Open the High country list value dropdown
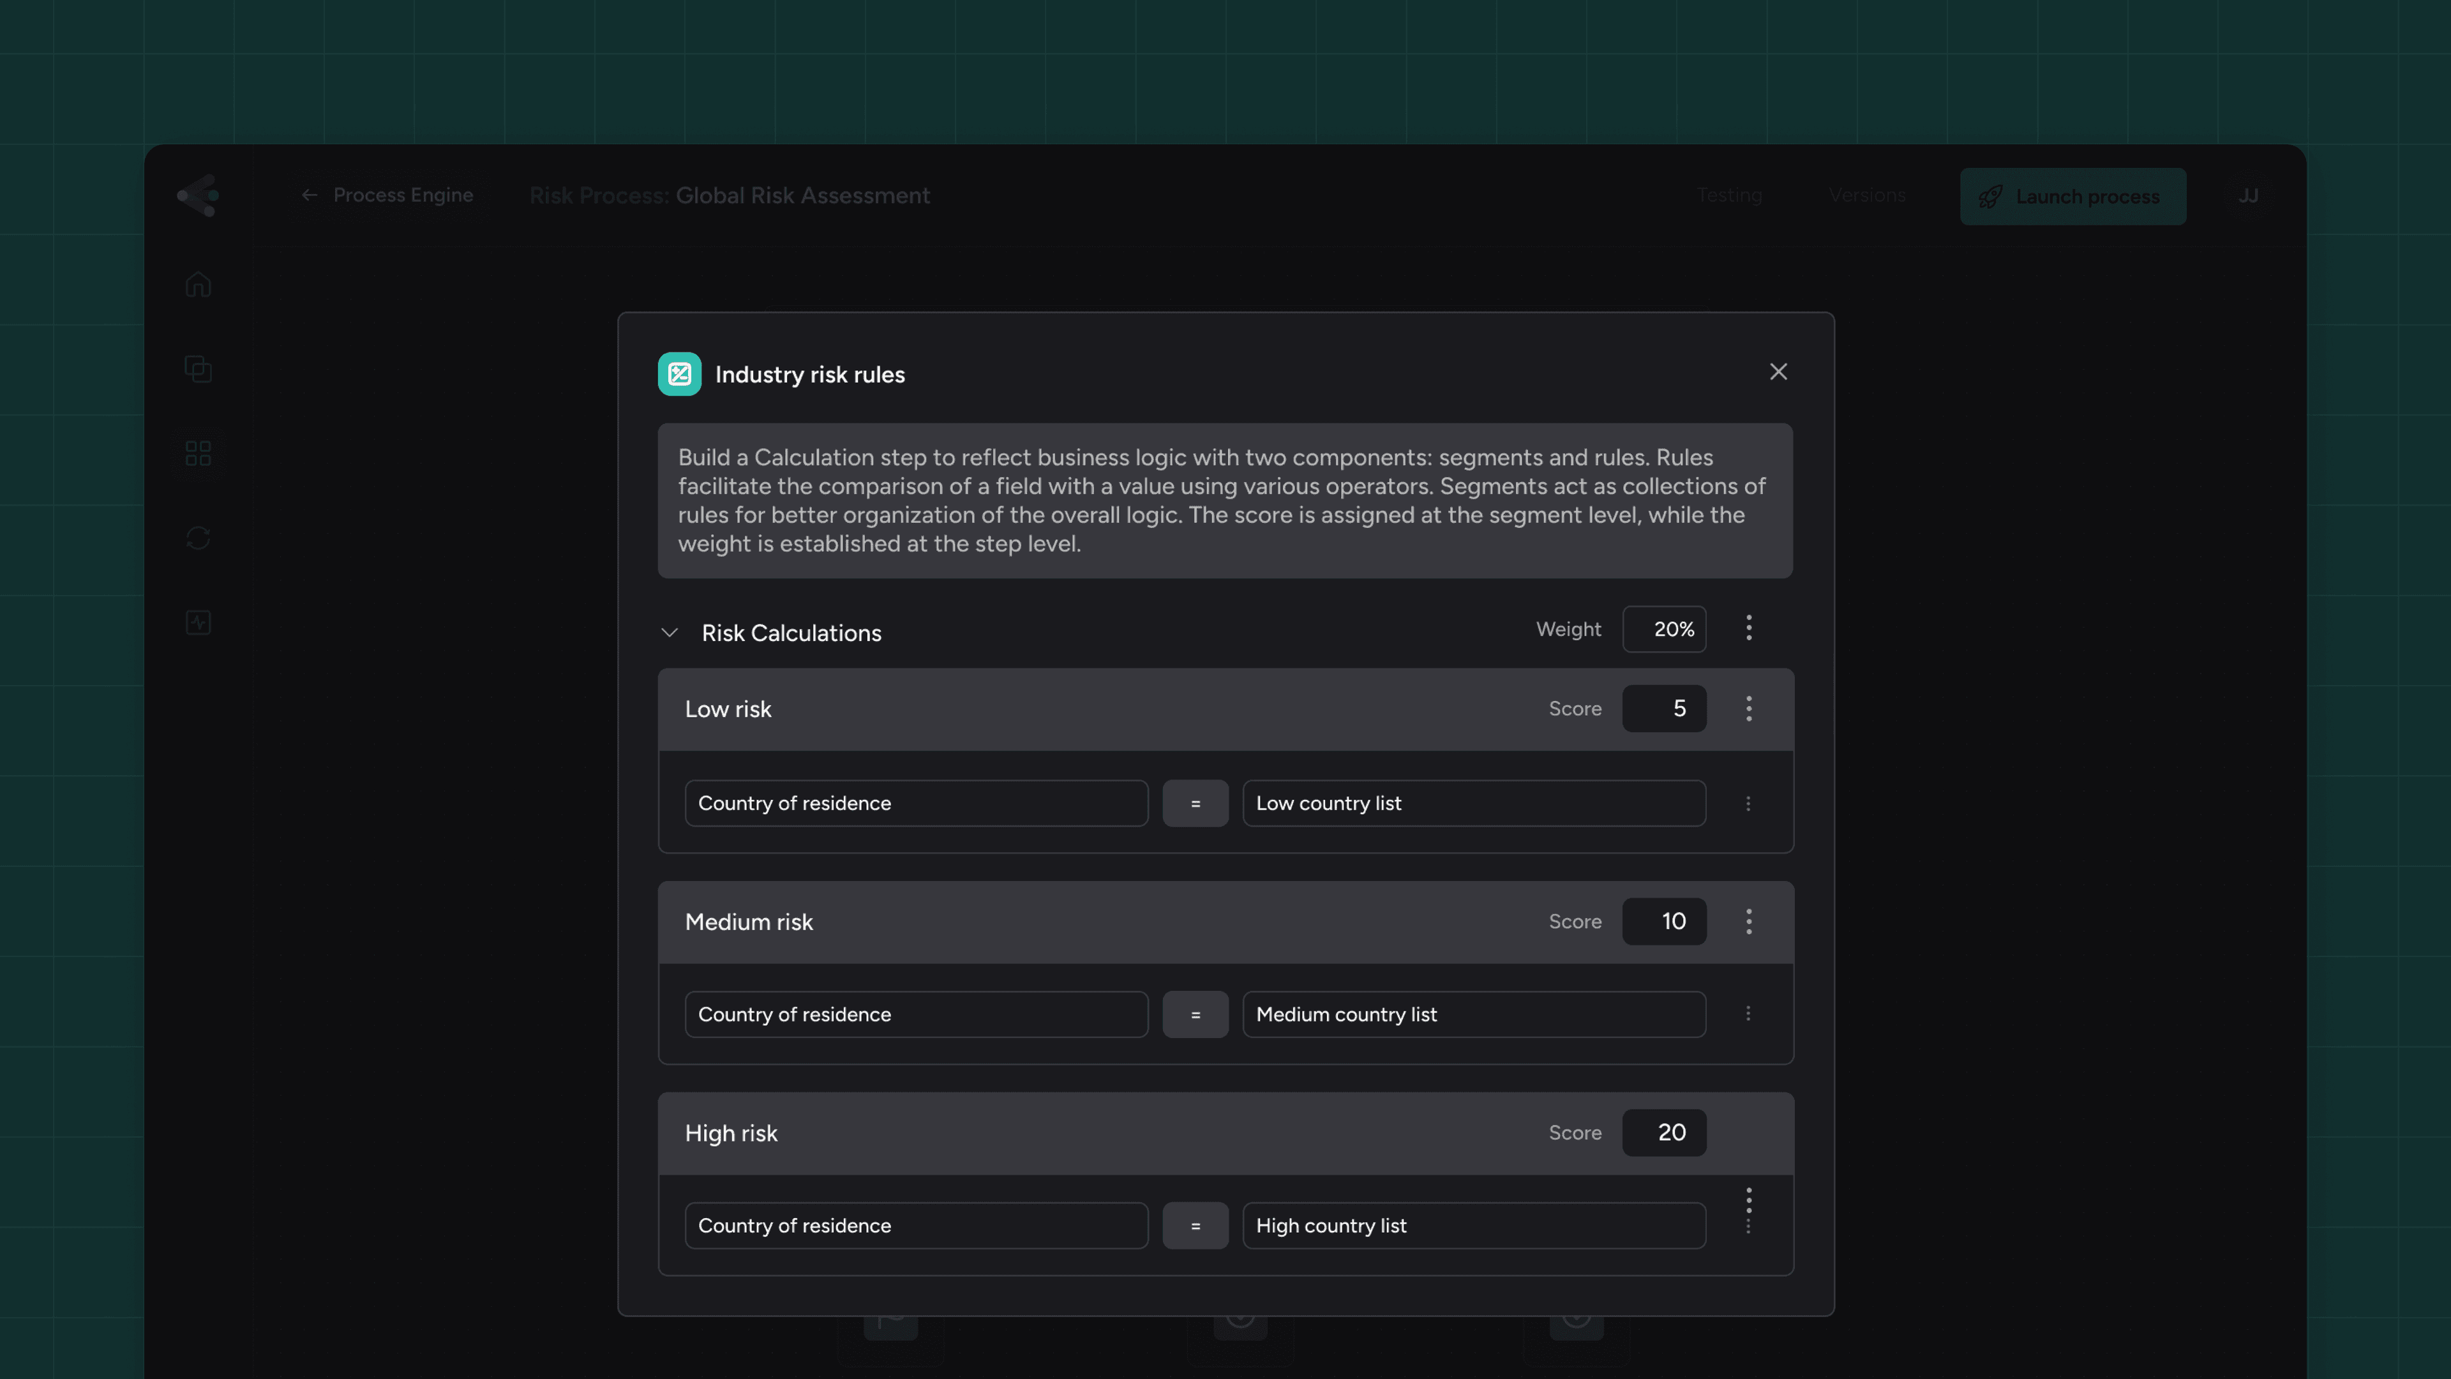 pos(1474,1226)
